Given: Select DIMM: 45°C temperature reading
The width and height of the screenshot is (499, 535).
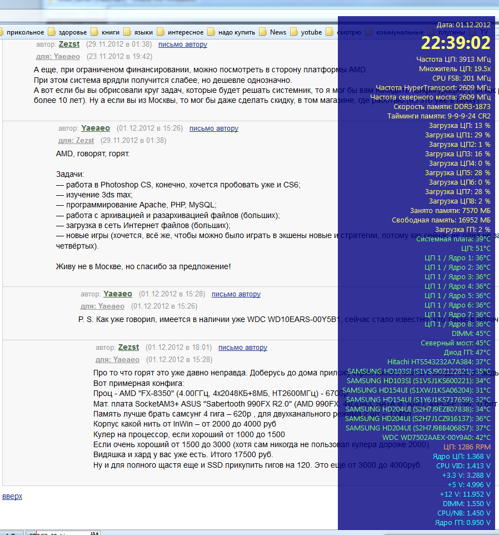Looking at the screenshot, I should [471, 333].
